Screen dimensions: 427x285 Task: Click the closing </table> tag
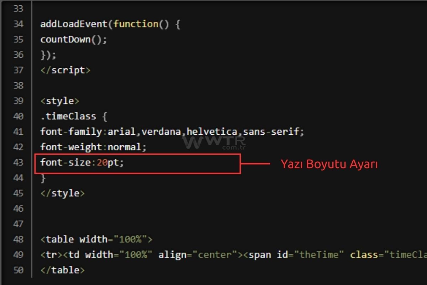click(x=63, y=270)
